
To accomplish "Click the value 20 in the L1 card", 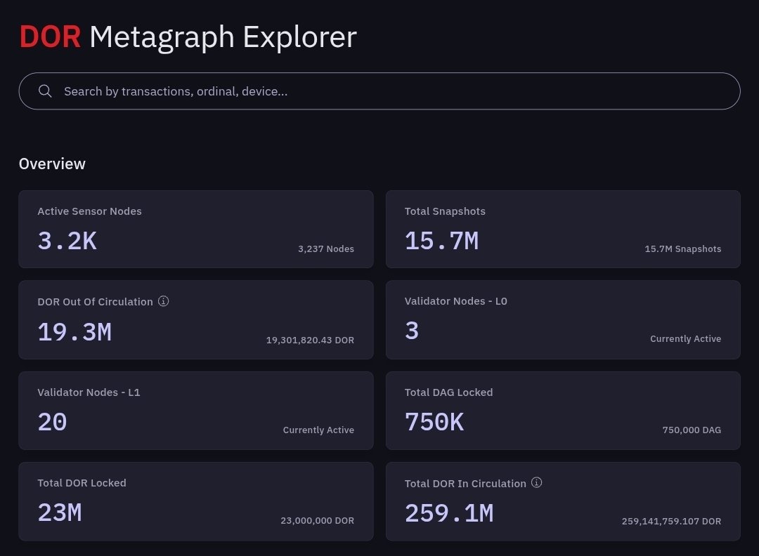I will [52, 422].
